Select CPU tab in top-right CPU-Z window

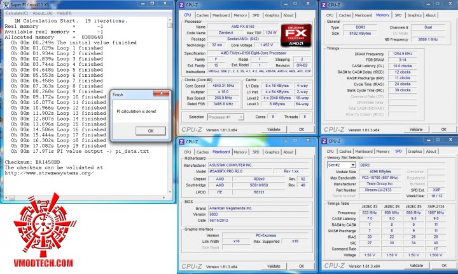[x=330, y=15]
